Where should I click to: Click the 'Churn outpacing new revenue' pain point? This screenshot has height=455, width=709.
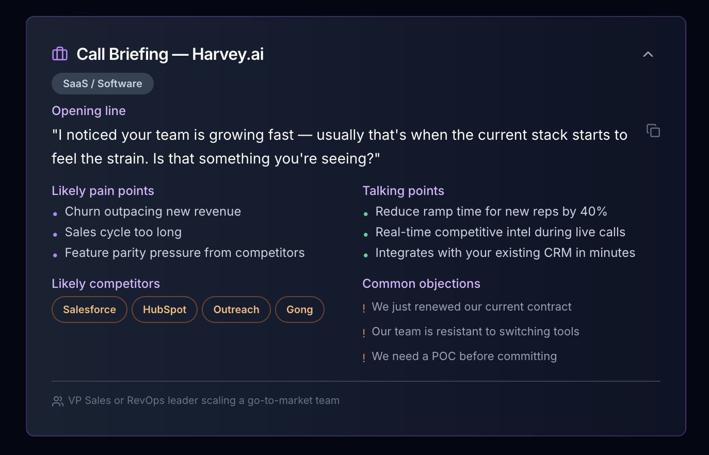(x=153, y=212)
